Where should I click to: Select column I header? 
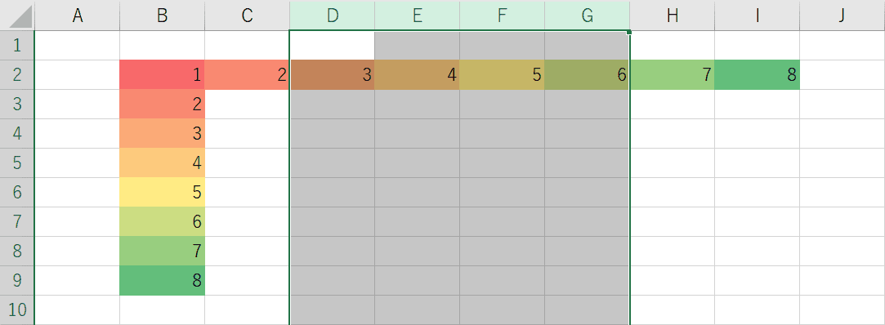click(757, 16)
